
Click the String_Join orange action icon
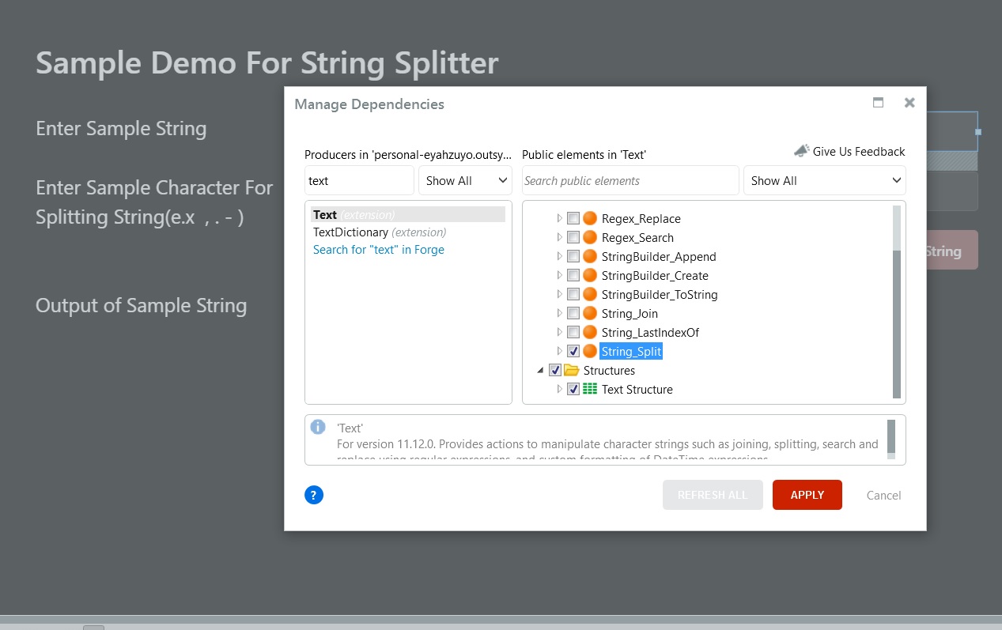pyautogui.click(x=590, y=313)
